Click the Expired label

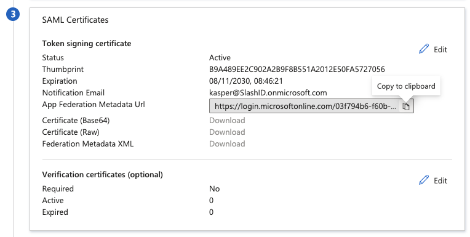[x=55, y=212]
